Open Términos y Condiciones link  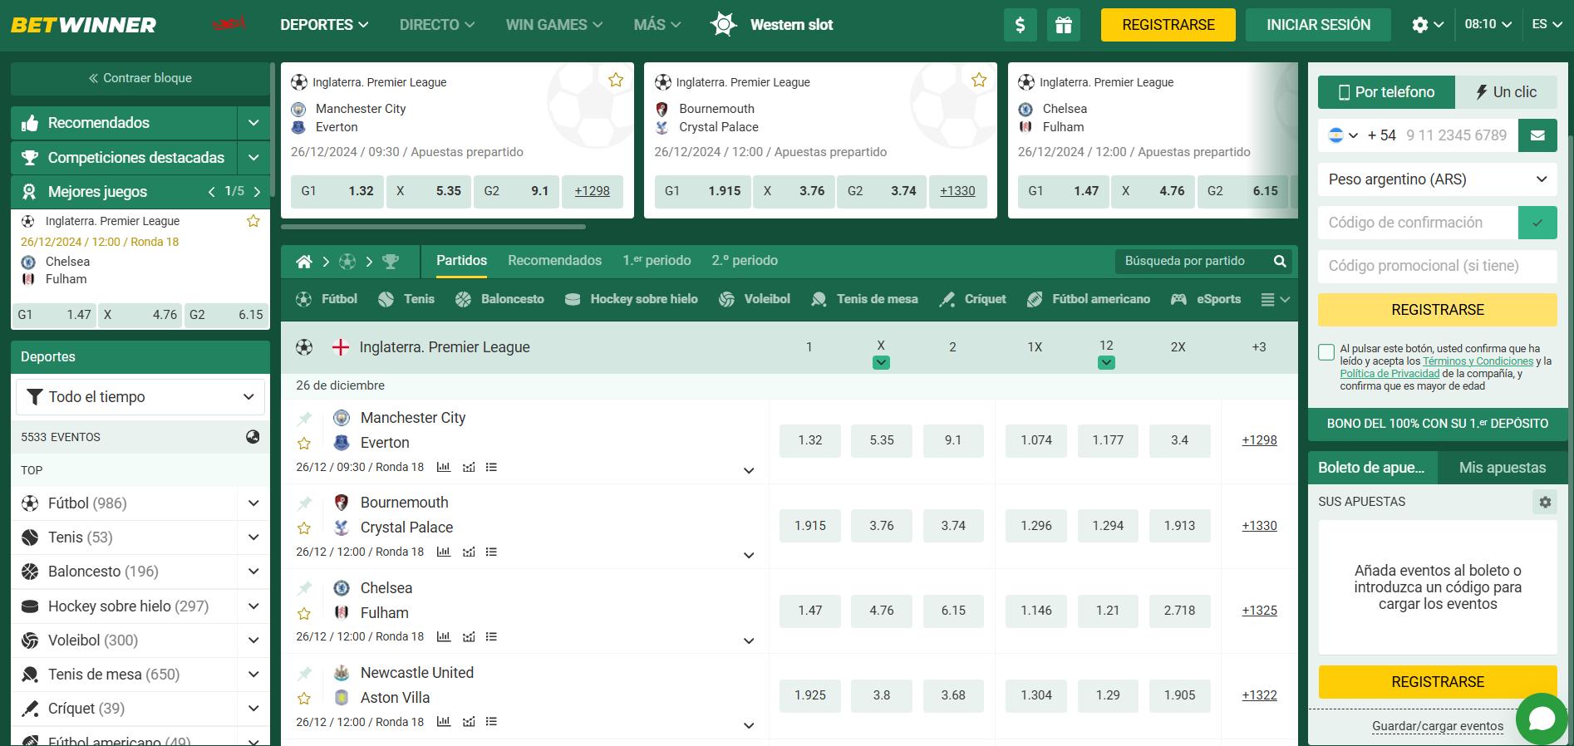click(1478, 361)
